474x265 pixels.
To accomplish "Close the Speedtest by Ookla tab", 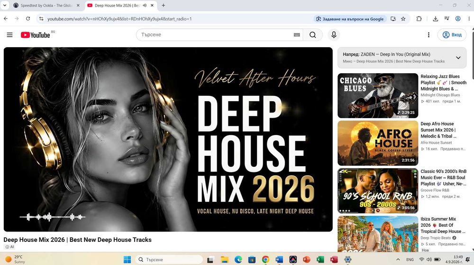I will pos(78,5).
